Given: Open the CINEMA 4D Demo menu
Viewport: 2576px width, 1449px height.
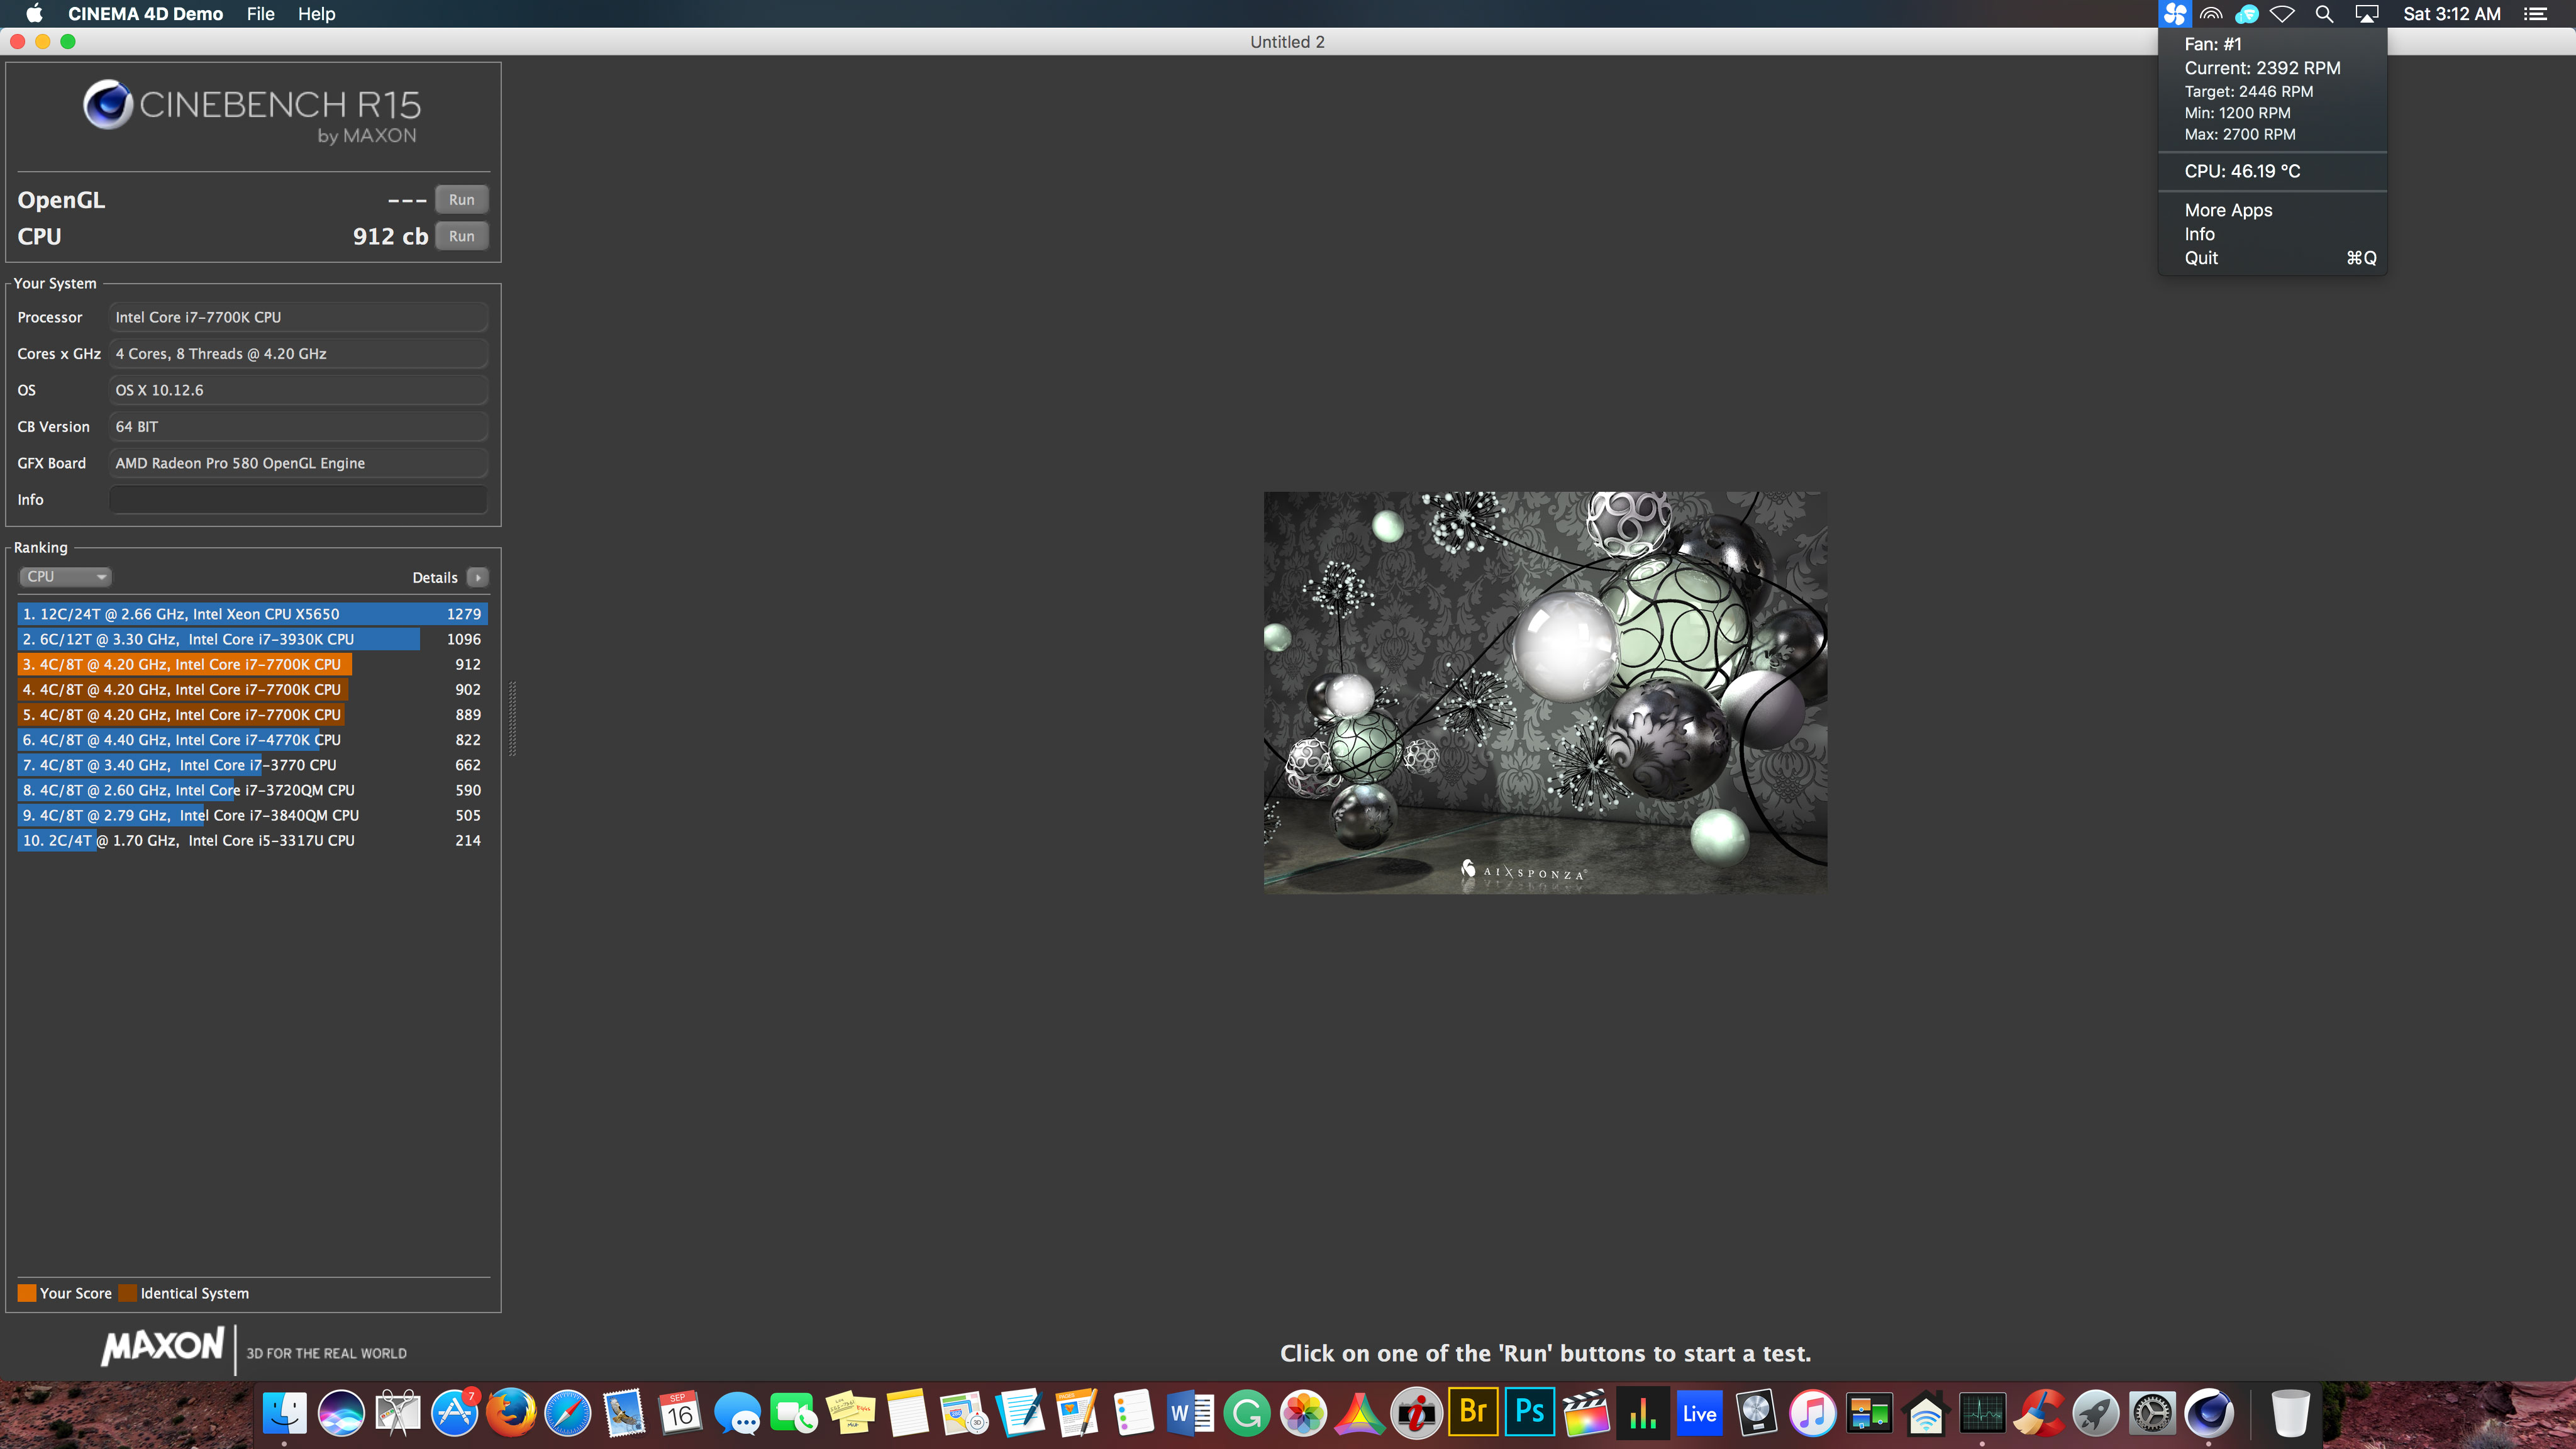Looking at the screenshot, I should [x=145, y=14].
